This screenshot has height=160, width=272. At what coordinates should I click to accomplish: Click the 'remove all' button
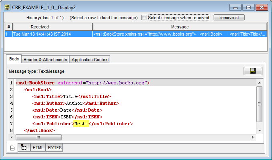(x=229, y=18)
